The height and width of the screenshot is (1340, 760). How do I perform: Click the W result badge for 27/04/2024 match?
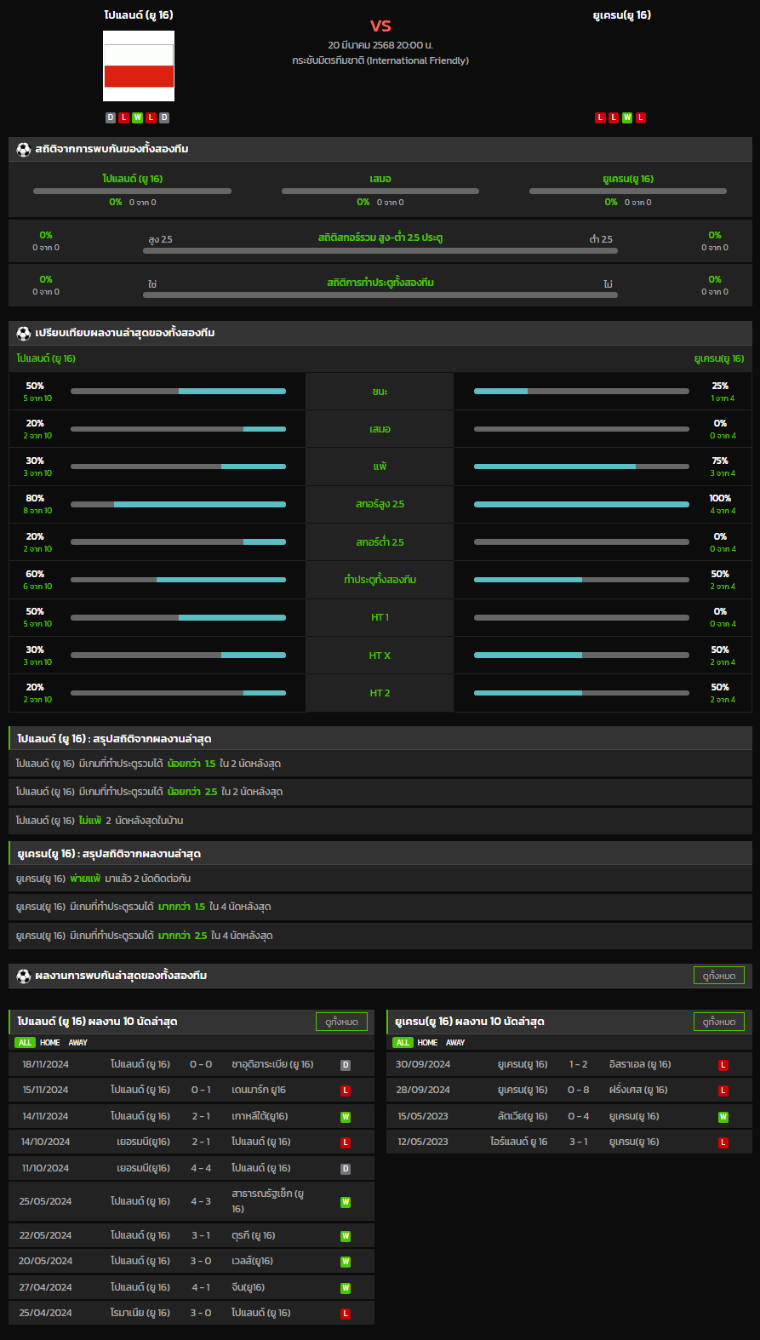346,1288
